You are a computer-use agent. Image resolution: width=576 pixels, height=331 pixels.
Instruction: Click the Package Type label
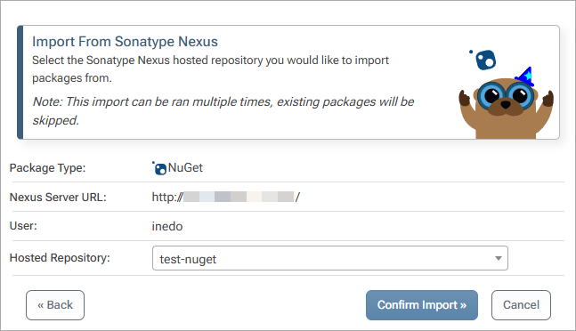(47, 168)
